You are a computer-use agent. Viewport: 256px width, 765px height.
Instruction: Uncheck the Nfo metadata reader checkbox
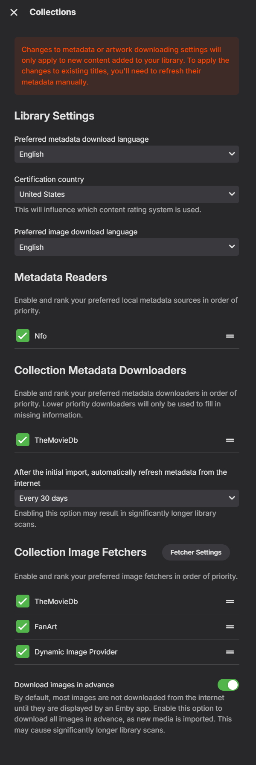coord(23,336)
